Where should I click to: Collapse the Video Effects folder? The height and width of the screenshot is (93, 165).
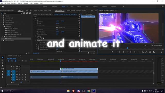click(x=2, y=24)
